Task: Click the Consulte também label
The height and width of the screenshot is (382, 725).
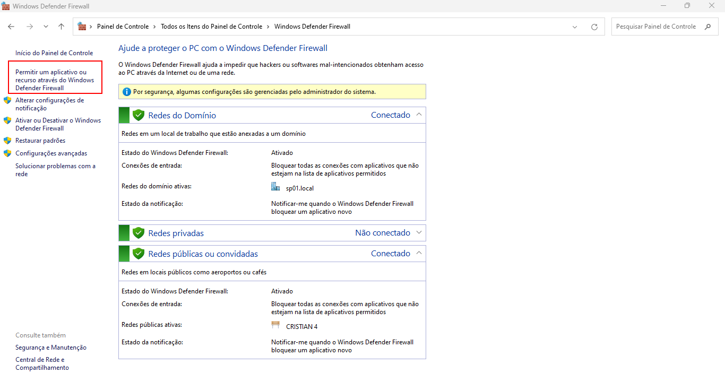Action: click(41, 335)
